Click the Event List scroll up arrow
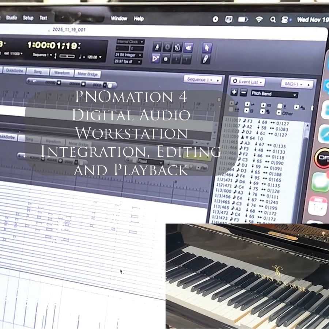The image size is (329, 329). click(x=307, y=126)
